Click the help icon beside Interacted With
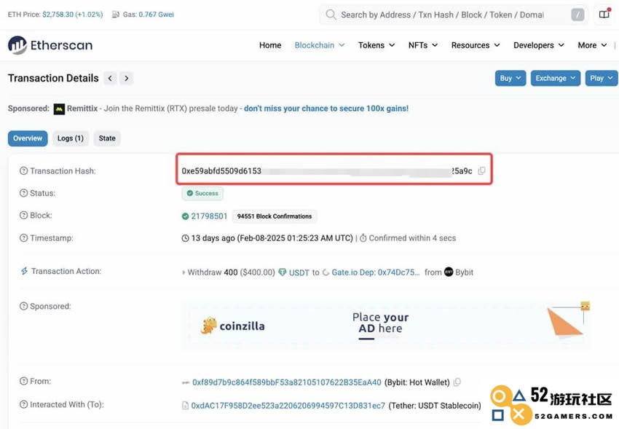This screenshot has width=619, height=429. point(24,404)
